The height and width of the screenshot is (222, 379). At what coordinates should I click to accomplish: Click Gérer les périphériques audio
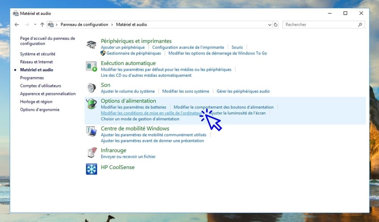[x=243, y=91]
